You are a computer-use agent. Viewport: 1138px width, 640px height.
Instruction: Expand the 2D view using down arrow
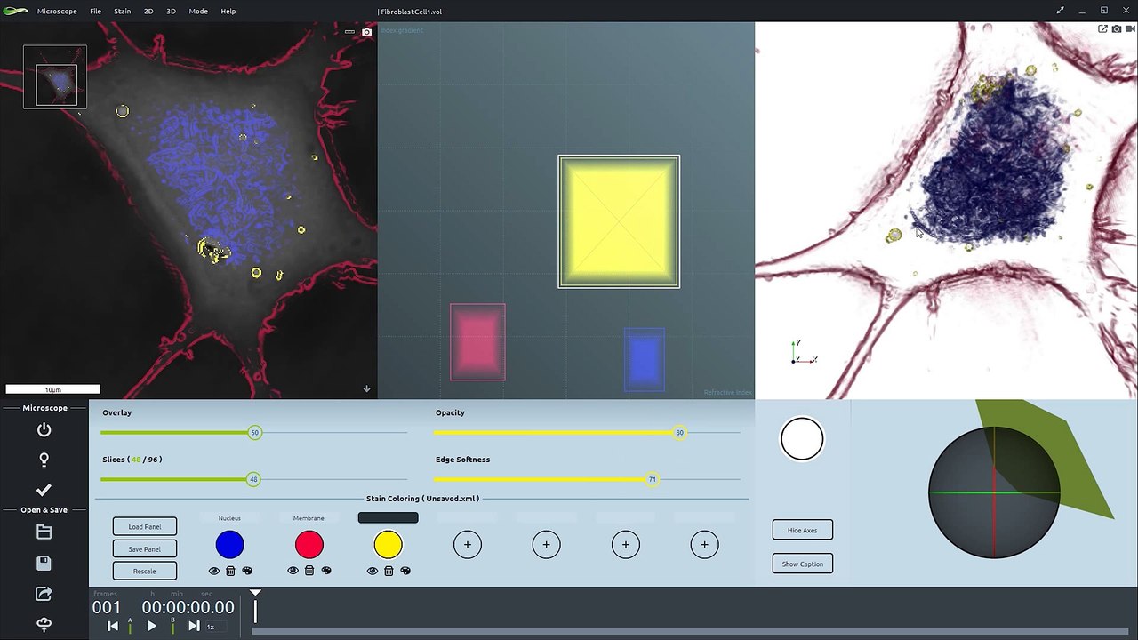click(x=366, y=388)
